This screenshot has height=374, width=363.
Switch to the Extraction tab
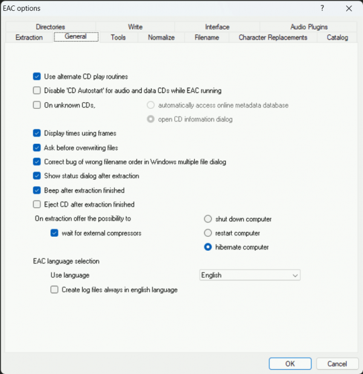pos(29,37)
